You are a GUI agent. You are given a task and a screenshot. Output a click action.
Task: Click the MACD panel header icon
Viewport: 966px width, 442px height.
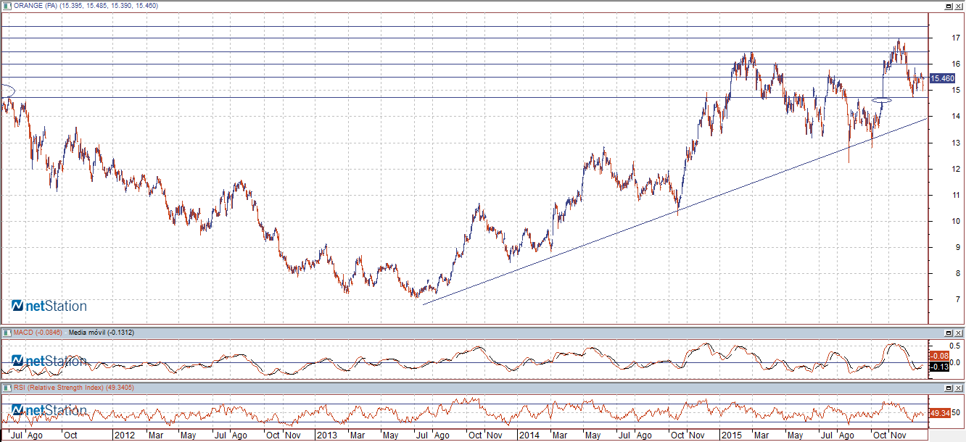[x=6, y=332]
